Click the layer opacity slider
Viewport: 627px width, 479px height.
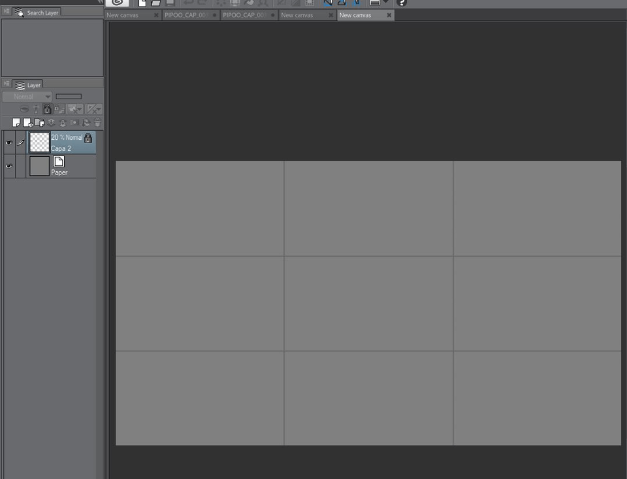point(69,97)
